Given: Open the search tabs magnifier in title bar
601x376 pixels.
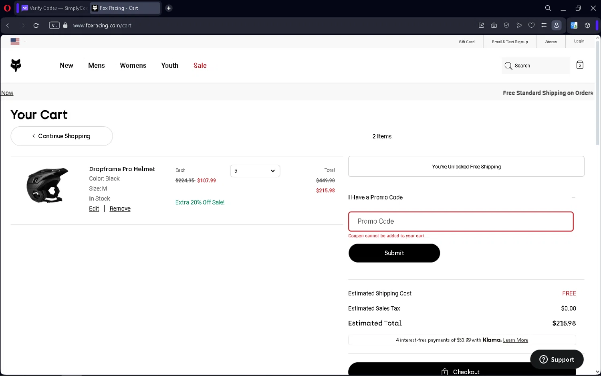Looking at the screenshot, I should [x=548, y=8].
